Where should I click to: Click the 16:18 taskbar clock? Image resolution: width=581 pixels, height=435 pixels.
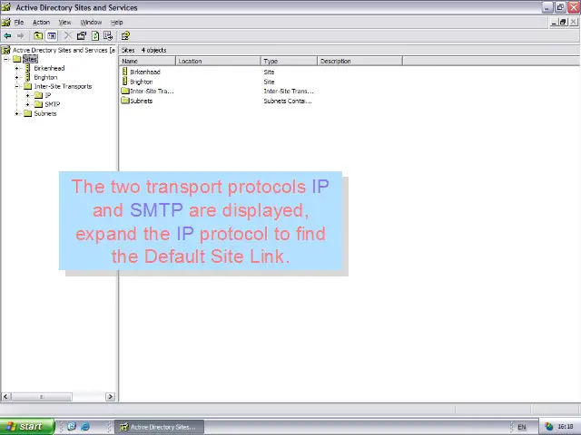566,427
